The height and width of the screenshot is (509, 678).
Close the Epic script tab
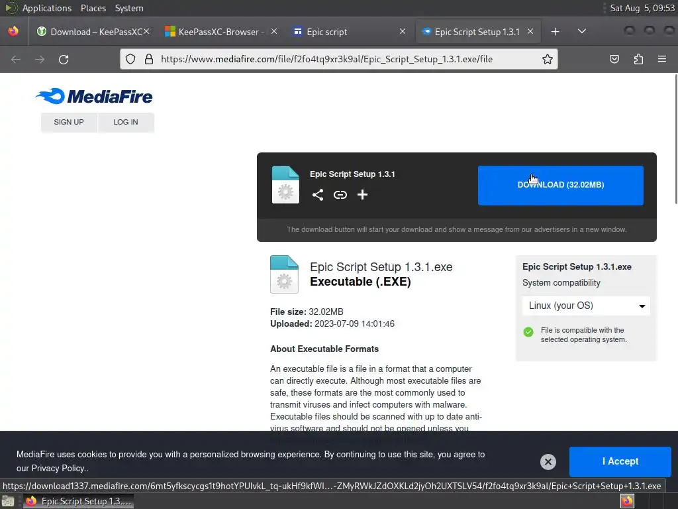(x=403, y=32)
